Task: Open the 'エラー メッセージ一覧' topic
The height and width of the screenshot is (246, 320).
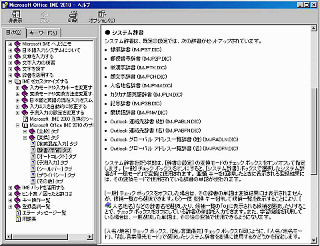Action: tap(44, 213)
